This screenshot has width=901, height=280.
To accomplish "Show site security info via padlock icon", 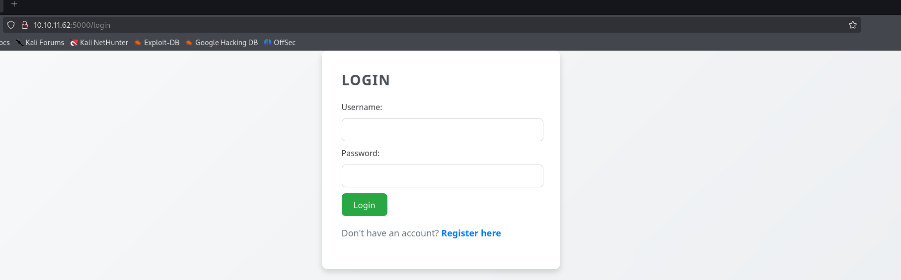I will pos(24,25).
